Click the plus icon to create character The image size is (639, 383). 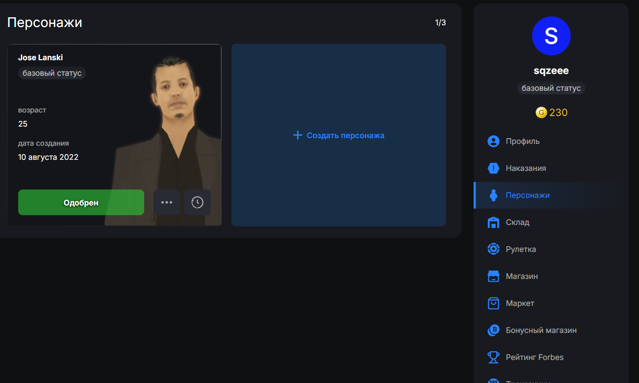click(x=298, y=135)
